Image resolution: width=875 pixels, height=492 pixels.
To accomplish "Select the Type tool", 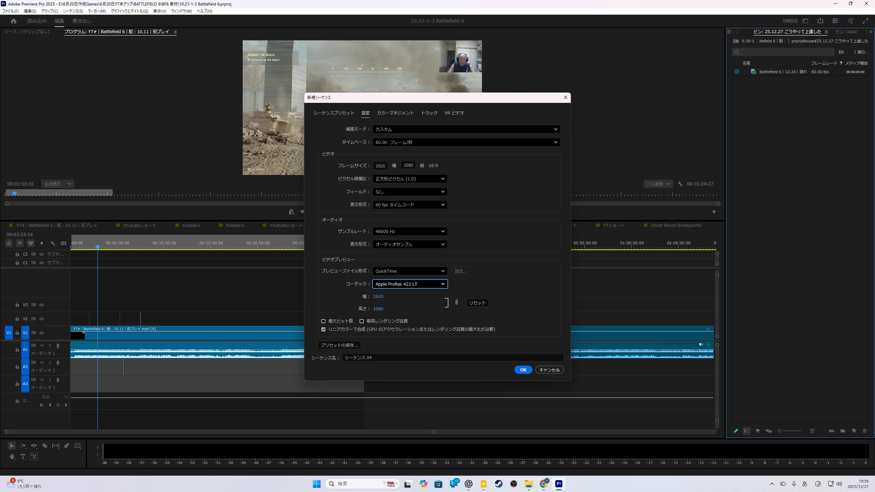I will (x=23, y=456).
